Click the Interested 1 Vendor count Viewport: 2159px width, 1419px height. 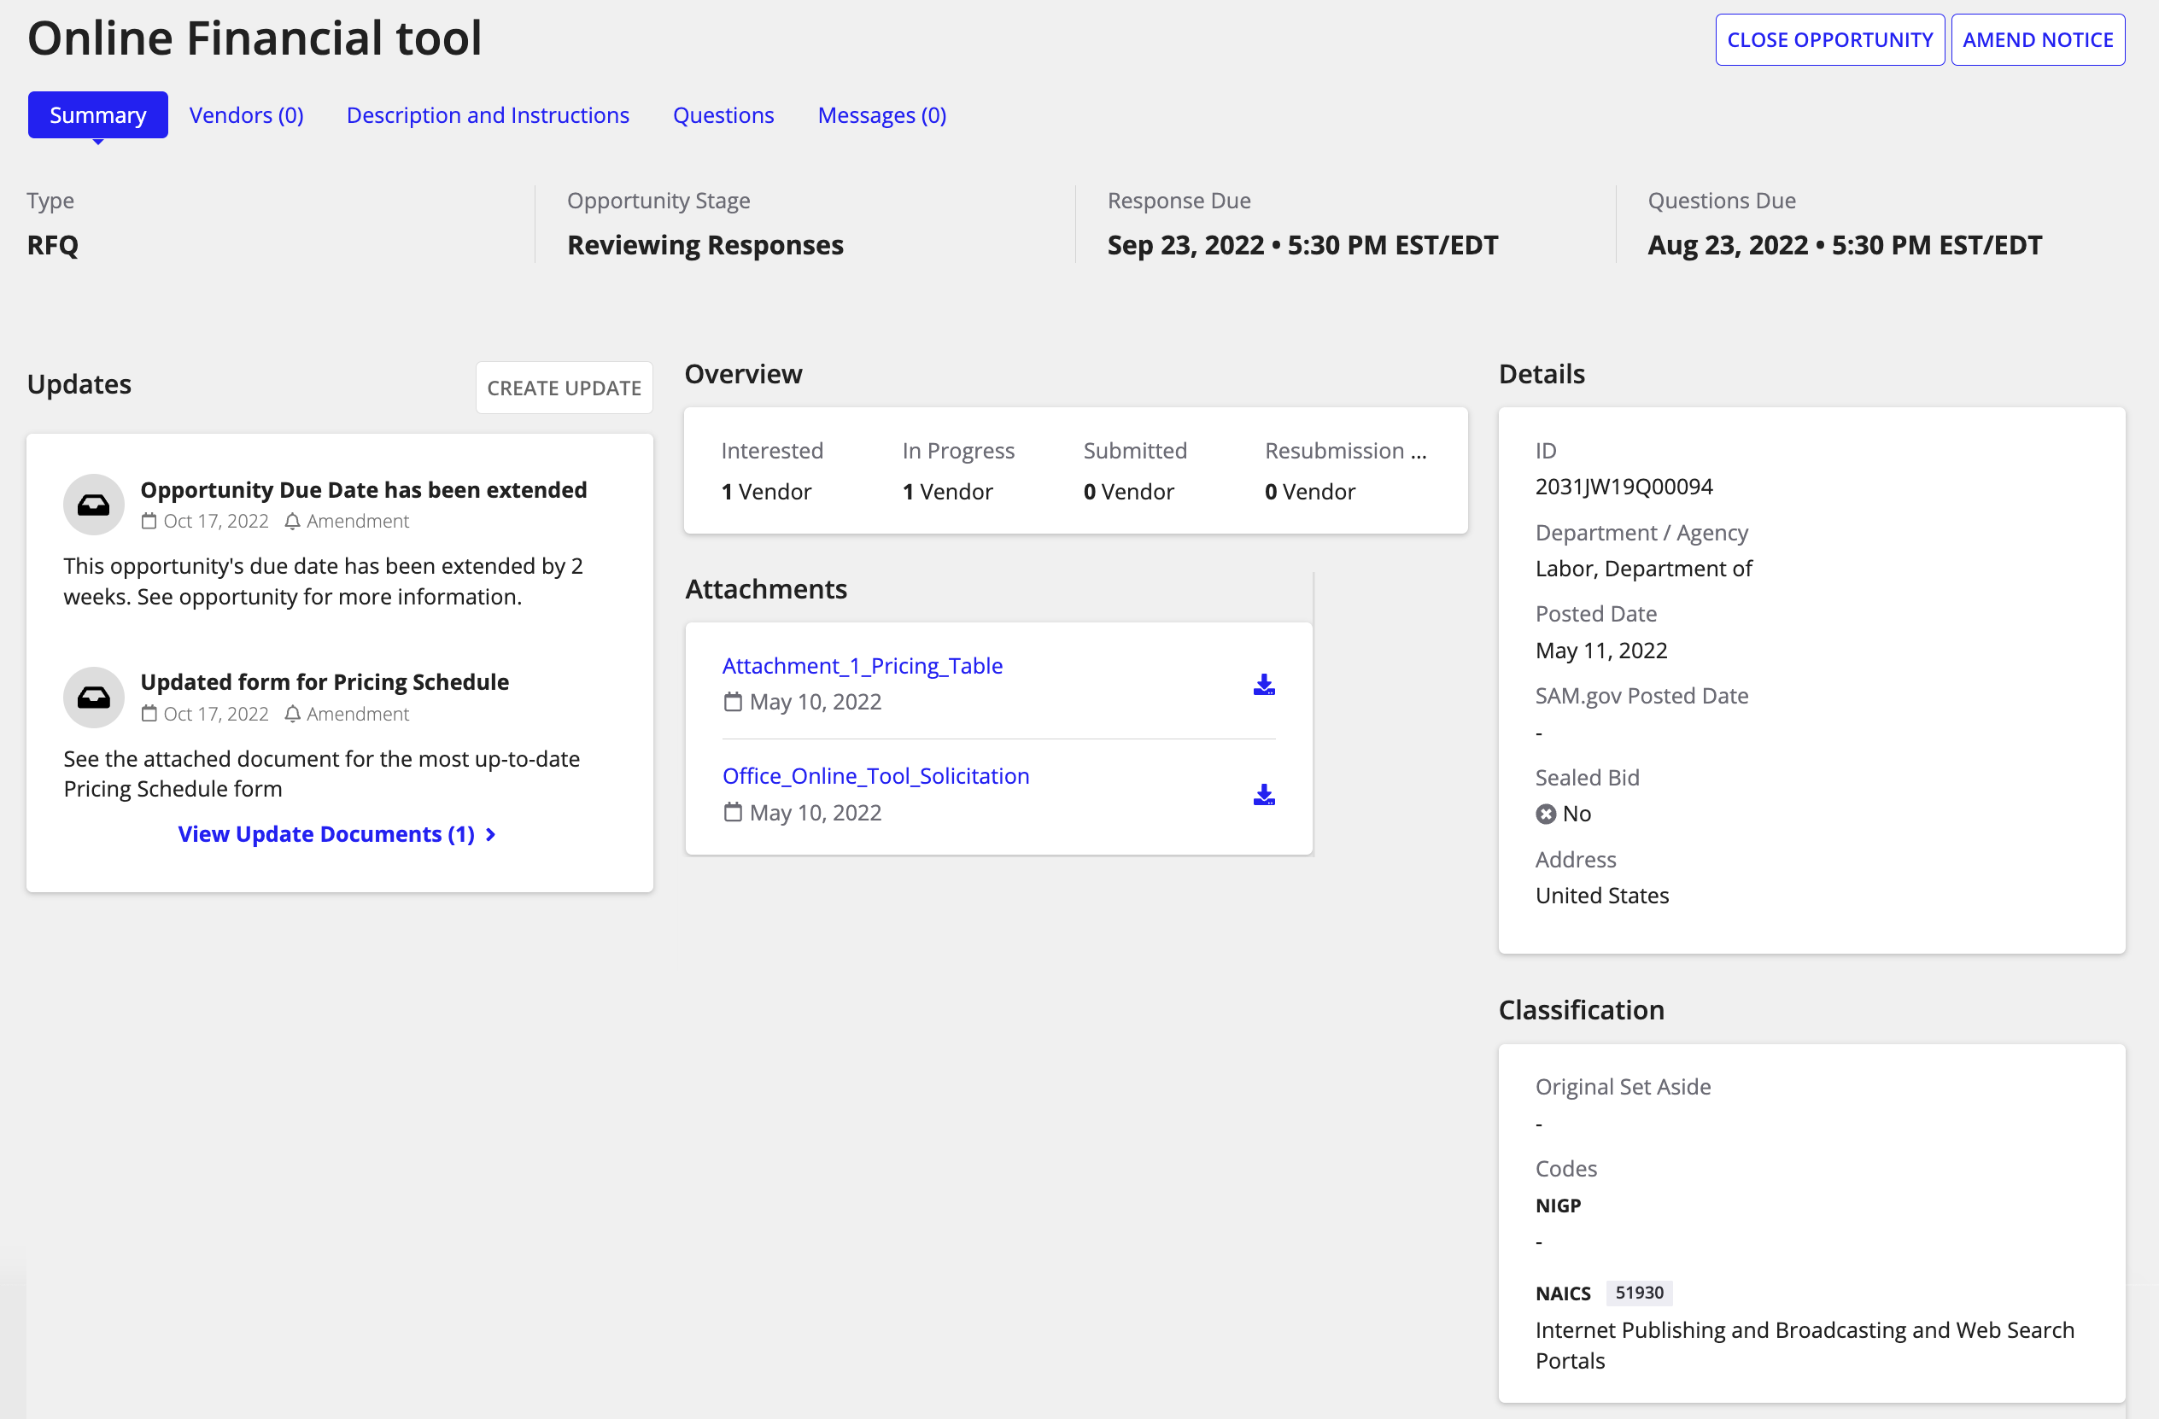[767, 492]
